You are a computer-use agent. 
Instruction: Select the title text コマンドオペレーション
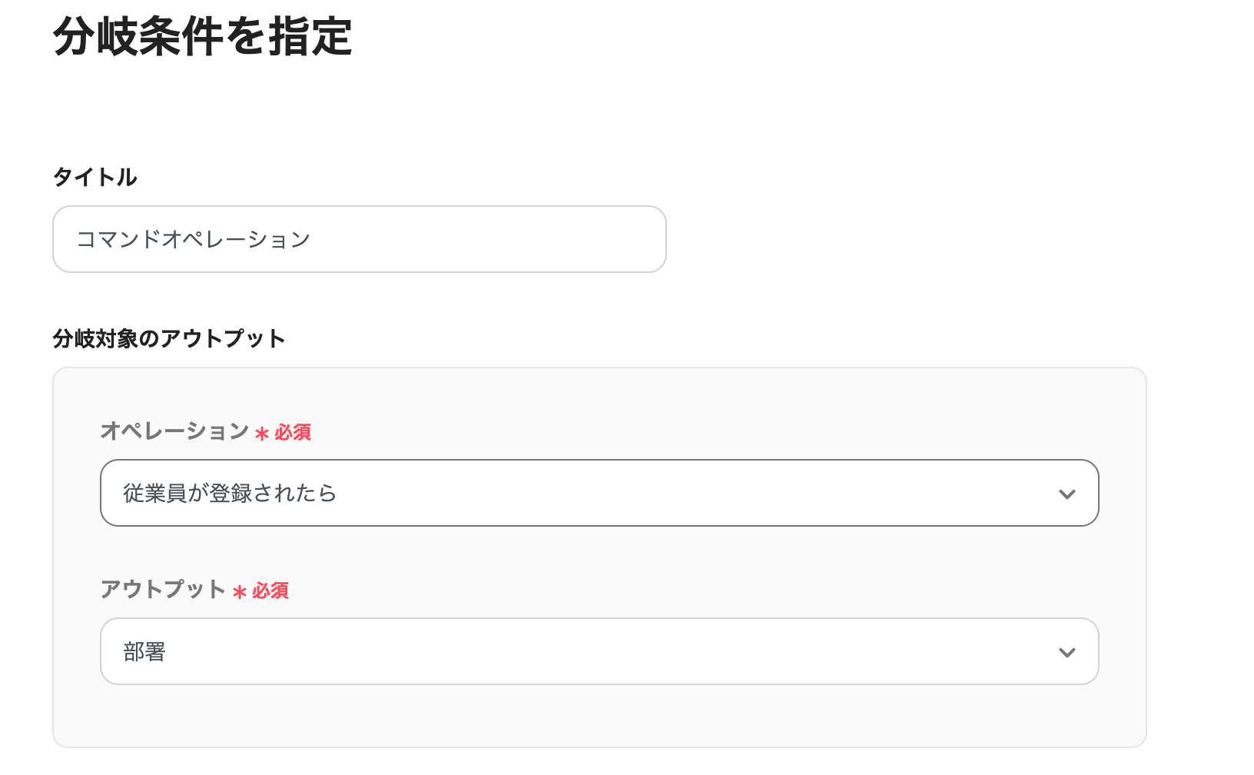click(194, 239)
